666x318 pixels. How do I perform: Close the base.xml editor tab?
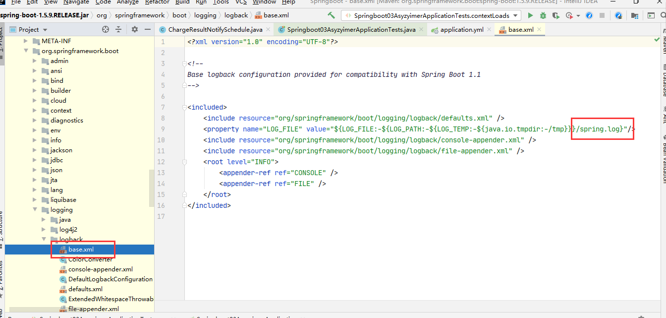(540, 30)
